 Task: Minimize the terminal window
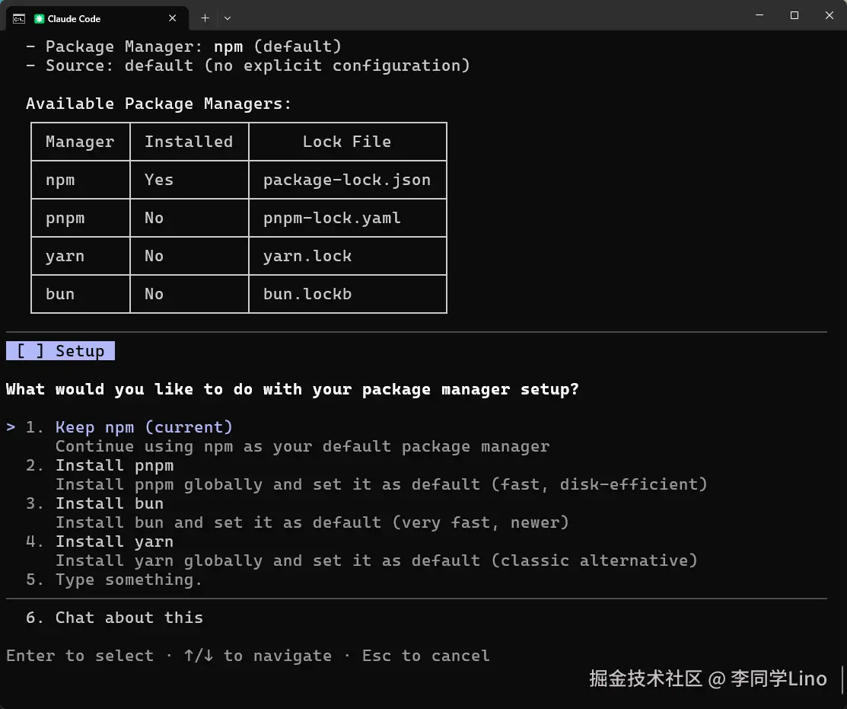(x=759, y=15)
